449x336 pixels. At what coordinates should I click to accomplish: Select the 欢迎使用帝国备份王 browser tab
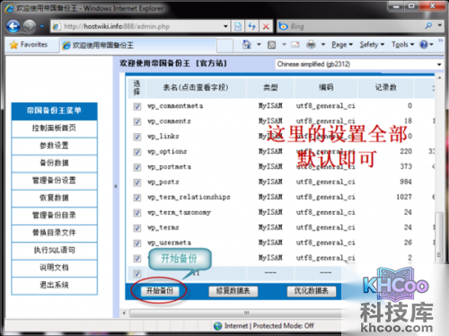[x=137, y=46]
